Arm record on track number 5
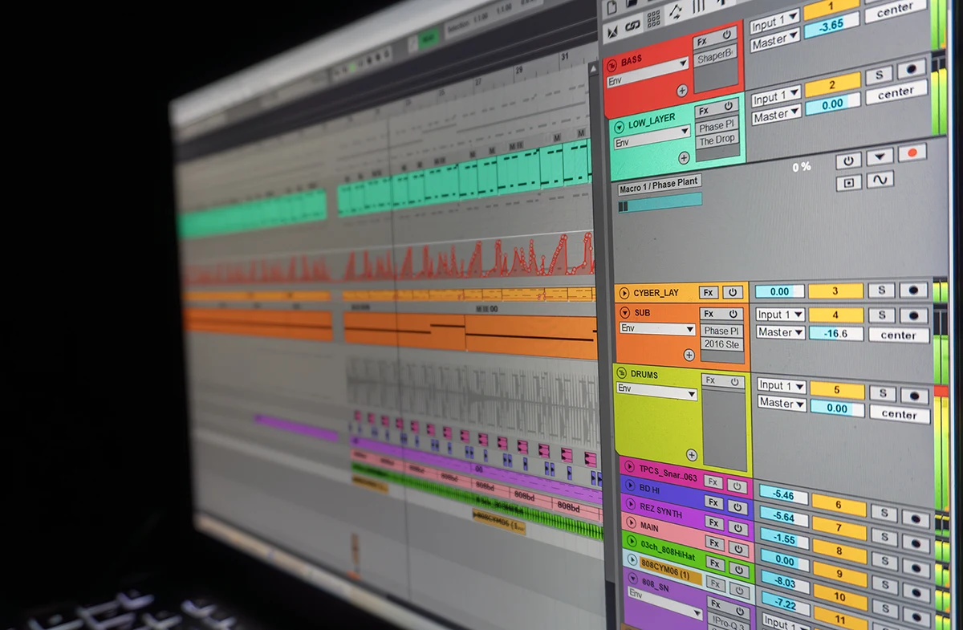 [915, 394]
